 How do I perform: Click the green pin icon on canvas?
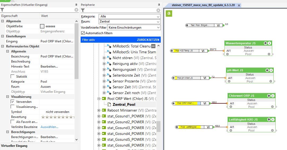169,13
